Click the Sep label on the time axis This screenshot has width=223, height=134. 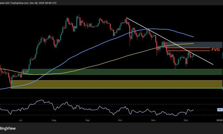[x=87, y=121]
